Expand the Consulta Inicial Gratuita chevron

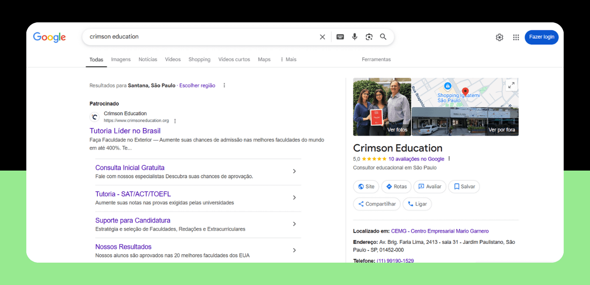294,171
